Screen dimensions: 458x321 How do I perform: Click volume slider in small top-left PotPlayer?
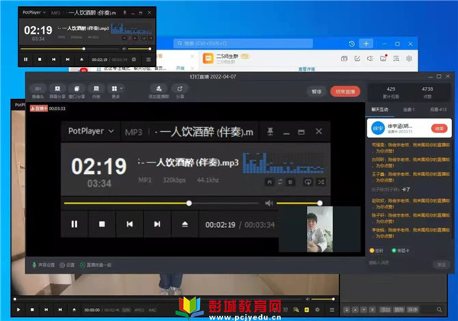140,49
